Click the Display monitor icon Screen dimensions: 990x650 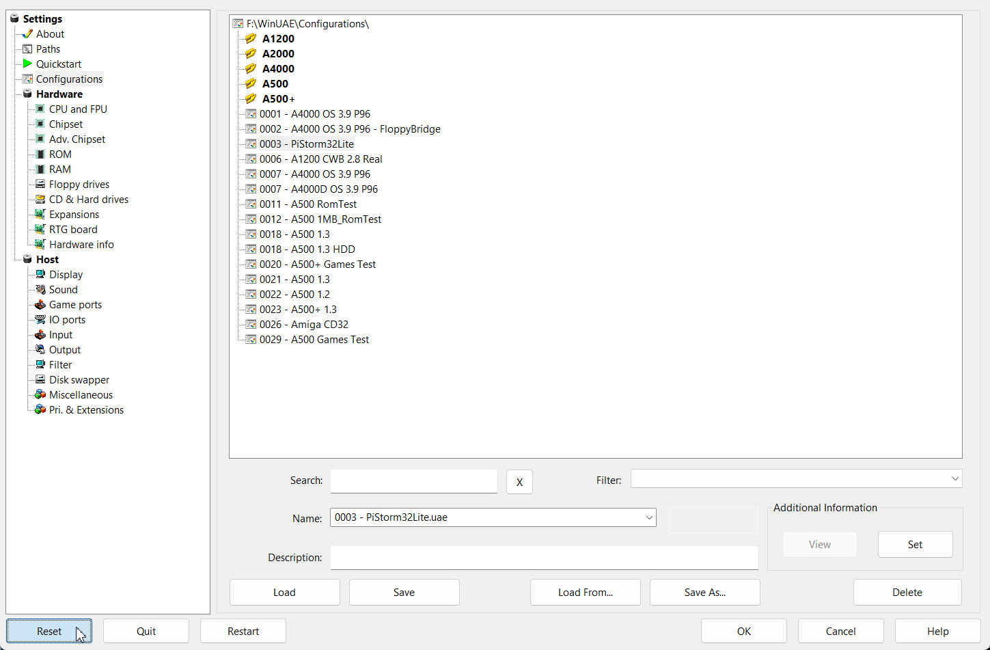pyautogui.click(x=40, y=275)
